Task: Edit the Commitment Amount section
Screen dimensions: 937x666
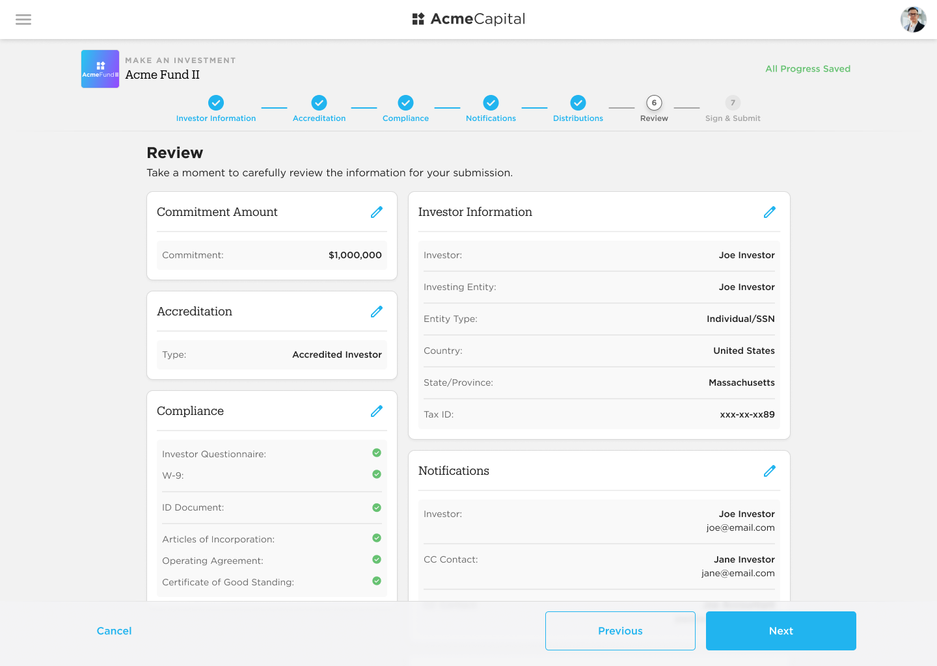Action: pos(377,212)
